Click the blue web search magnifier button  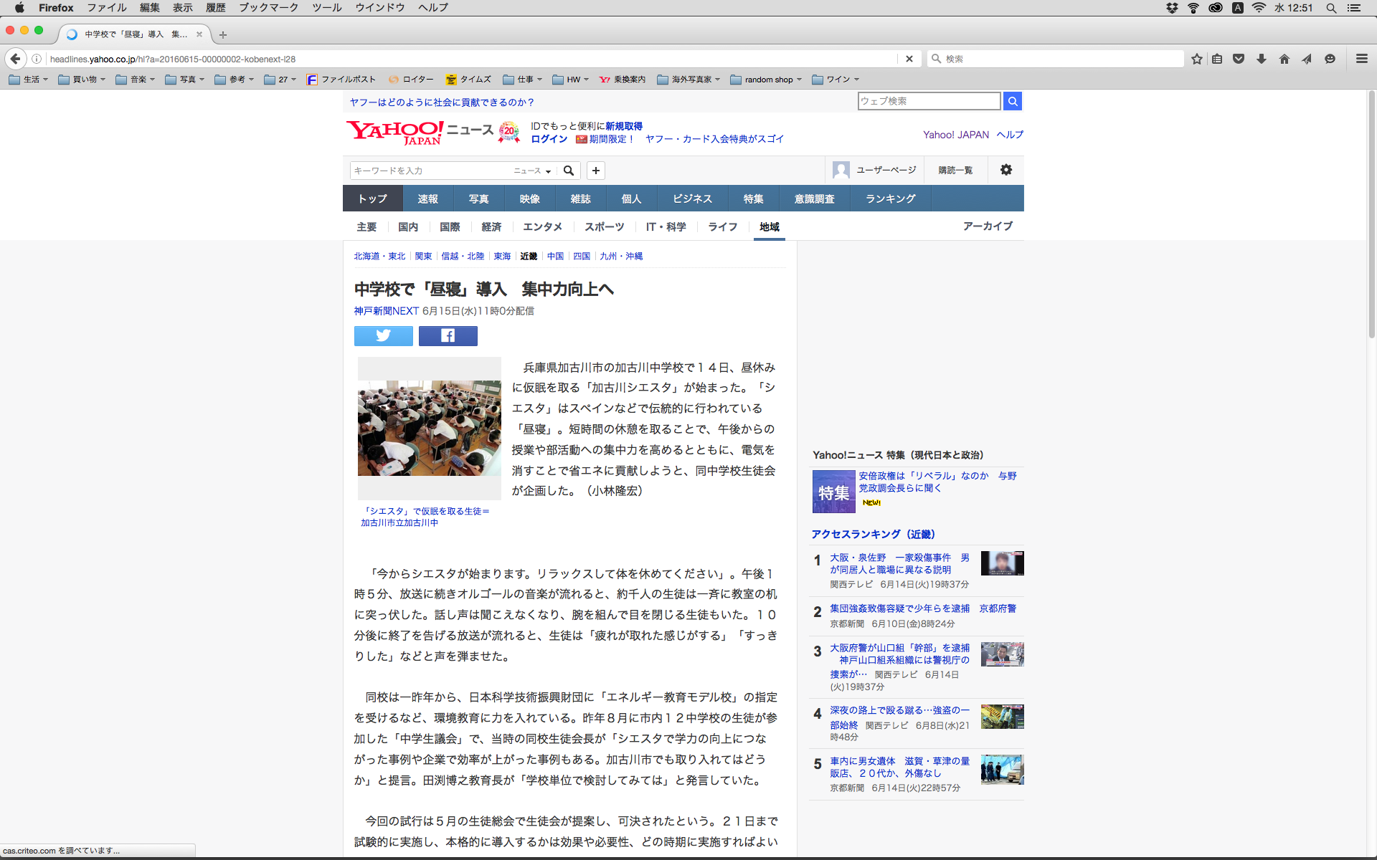[x=1012, y=101]
